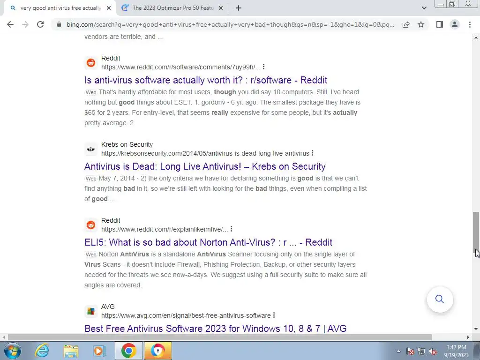Click the AVG favicon
This screenshot has width=480, height=360.
point(90,311)
